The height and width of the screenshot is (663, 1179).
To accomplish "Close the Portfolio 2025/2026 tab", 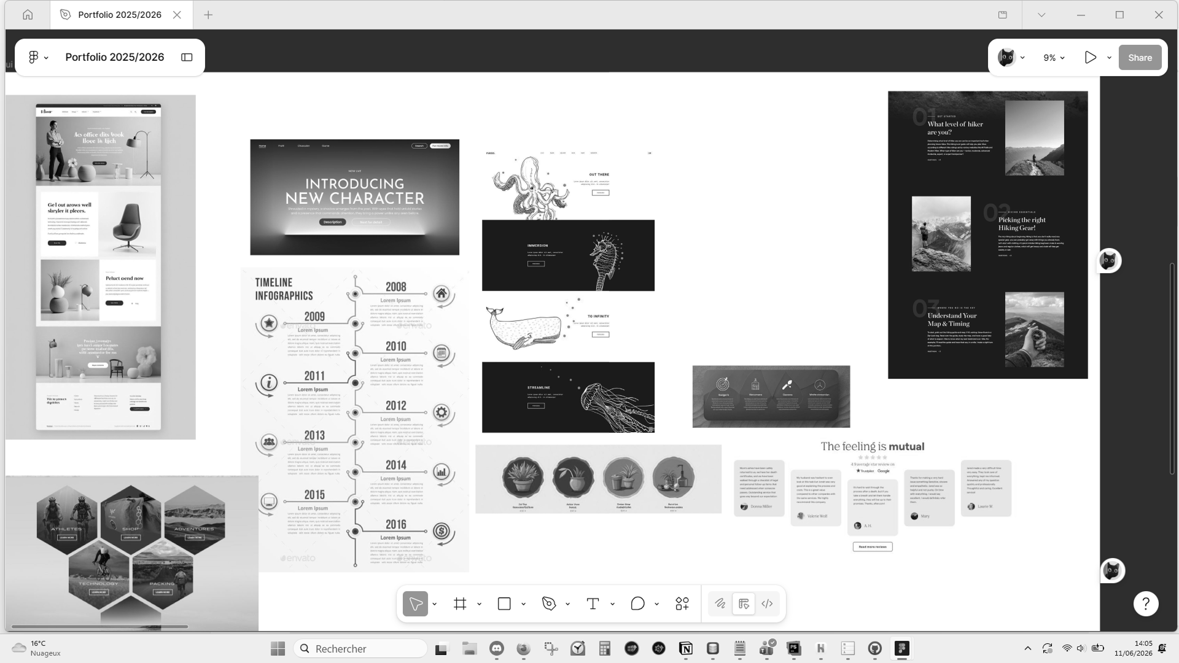I will (177, 15).
